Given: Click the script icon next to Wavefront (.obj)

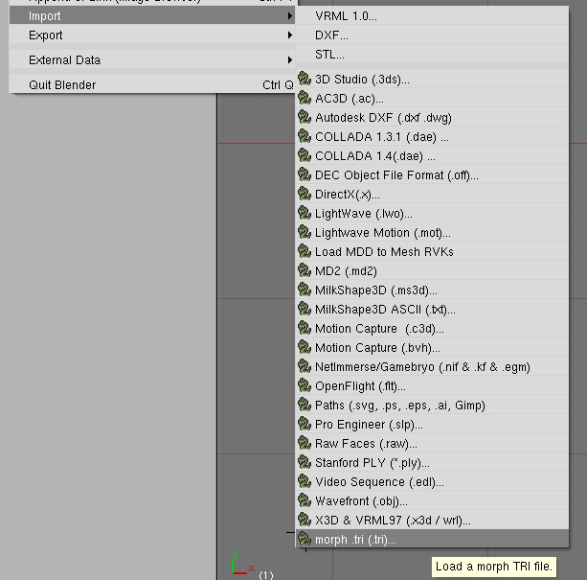Looking at the screenshot, I should (x=305, y=501).
